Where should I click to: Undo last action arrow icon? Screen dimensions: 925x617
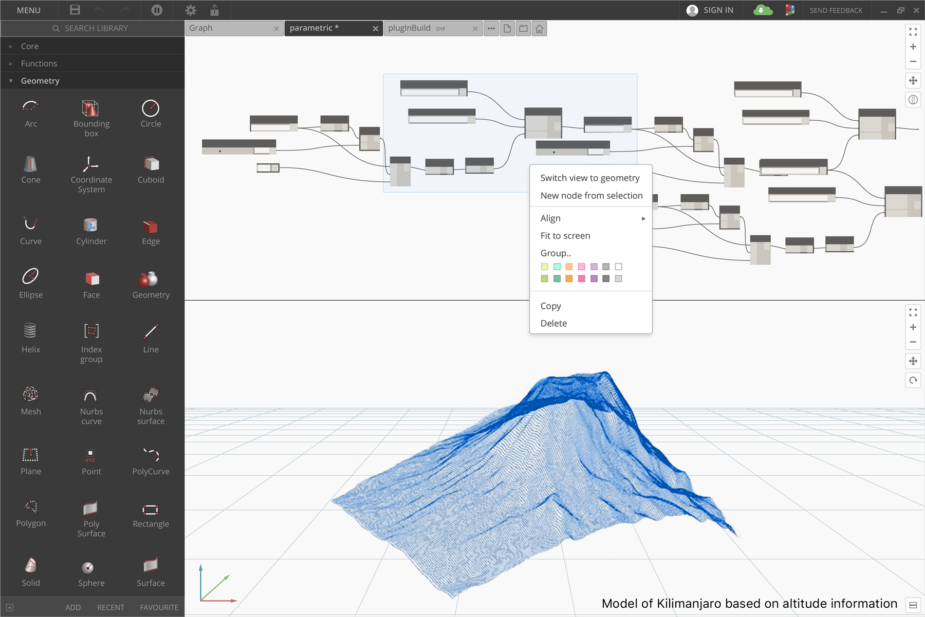click(100, 10)
